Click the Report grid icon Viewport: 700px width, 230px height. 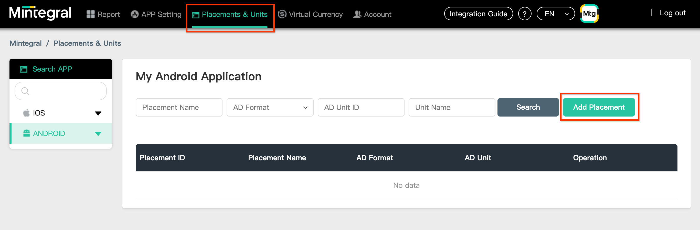pos(90,14)
